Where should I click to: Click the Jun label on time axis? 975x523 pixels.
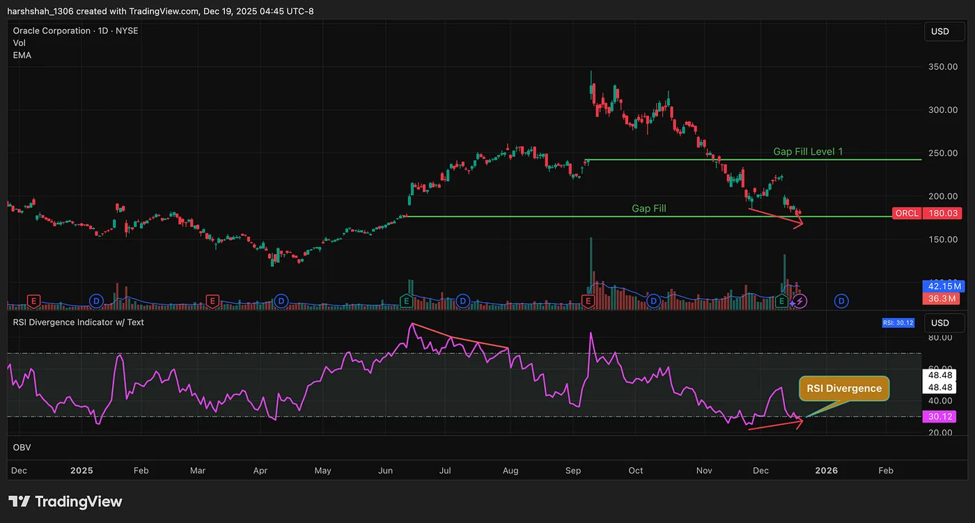(x=384, y=471)
